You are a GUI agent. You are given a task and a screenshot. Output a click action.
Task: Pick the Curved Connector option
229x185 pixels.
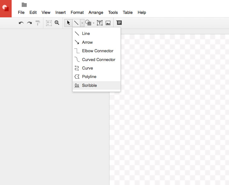point(98,59)
